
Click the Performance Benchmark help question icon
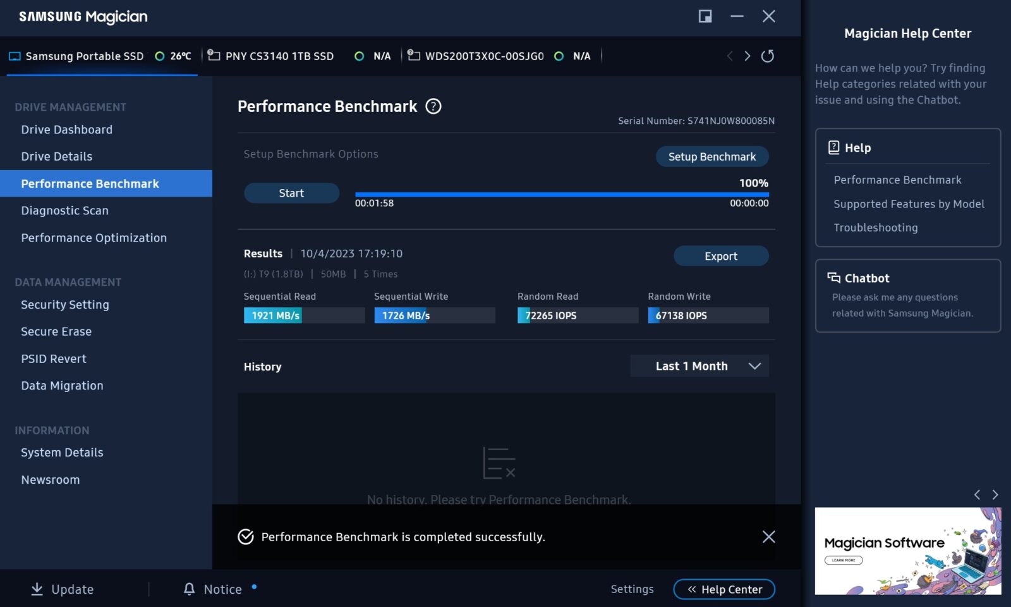click(433, 106)
